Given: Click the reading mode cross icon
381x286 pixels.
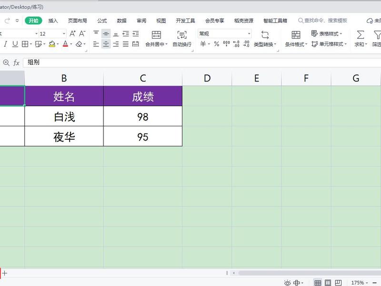Looking at the screenshot, I should click(x=296, y=283).
